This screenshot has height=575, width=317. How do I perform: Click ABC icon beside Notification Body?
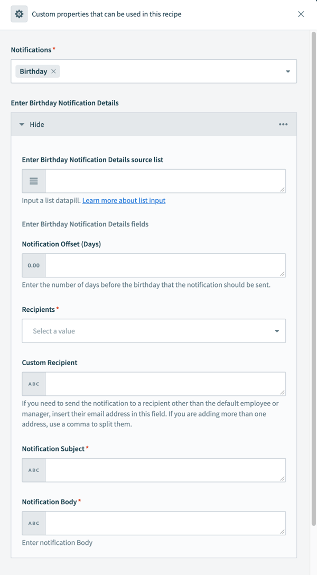[34, 523]
